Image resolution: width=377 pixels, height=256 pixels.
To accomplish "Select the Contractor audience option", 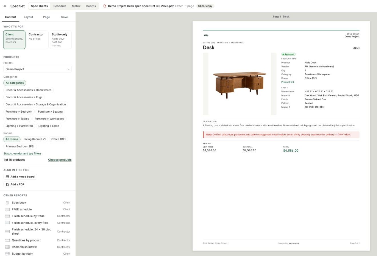I will pyautogui.click(x=37, y=40).
